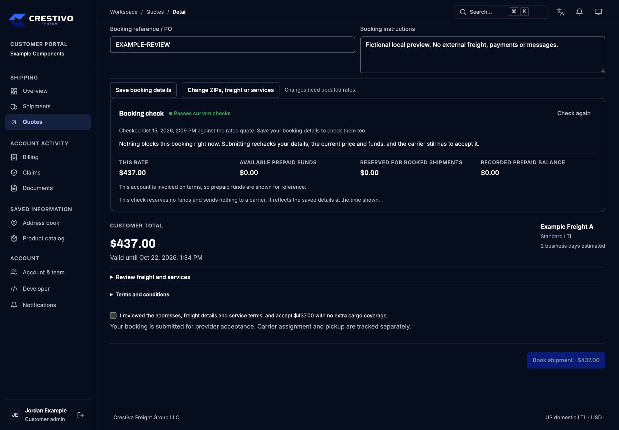Open the language translate icon
Viewport: 619px width, 430px height.
pyautogui.click(x=560, y=12)
